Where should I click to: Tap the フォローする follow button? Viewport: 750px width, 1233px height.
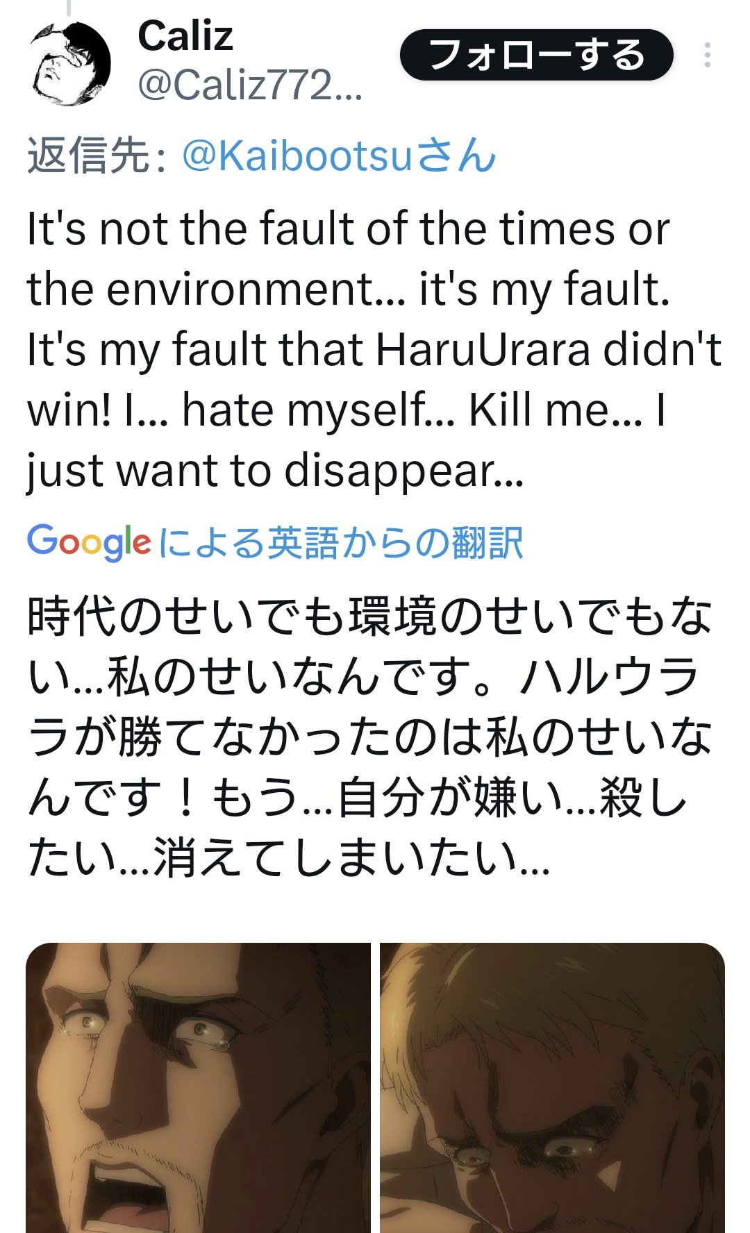(536, 55)
